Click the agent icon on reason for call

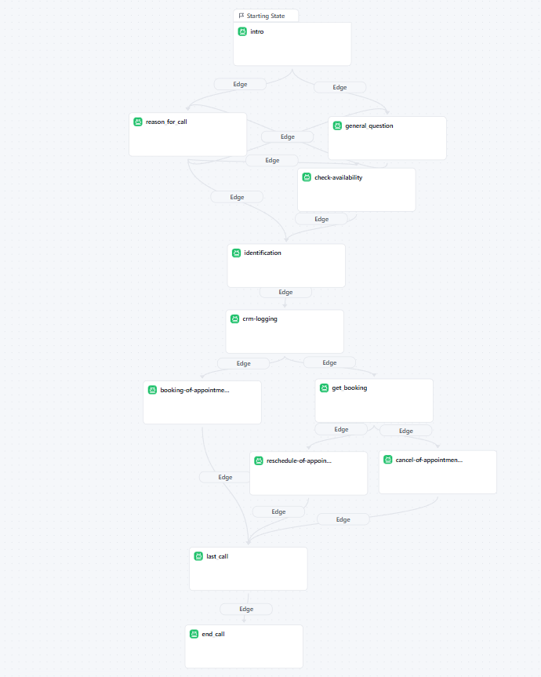tap(138, 122)
